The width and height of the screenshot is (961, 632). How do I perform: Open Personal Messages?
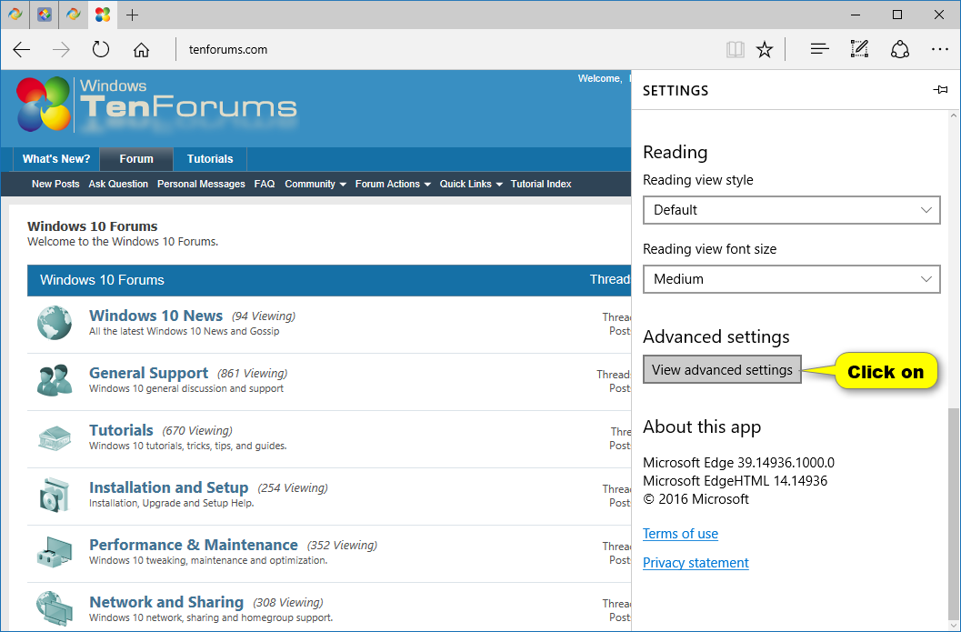point(201,184)
